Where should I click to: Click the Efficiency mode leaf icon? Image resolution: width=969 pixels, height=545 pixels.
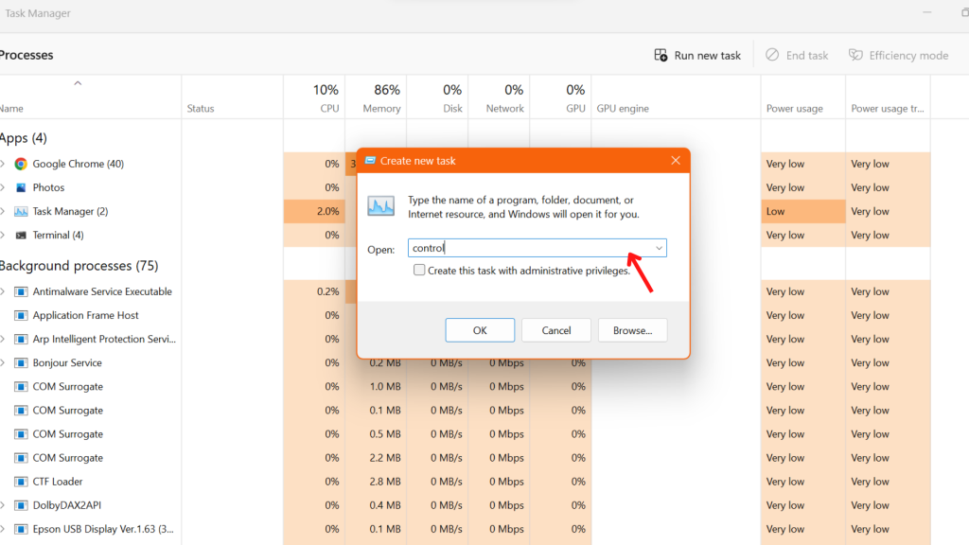[855, 55]
